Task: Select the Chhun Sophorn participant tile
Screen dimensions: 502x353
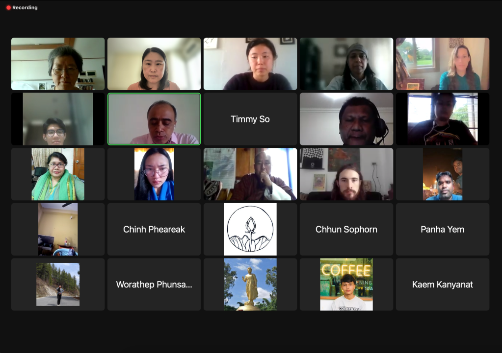Action: click(346, 229)
